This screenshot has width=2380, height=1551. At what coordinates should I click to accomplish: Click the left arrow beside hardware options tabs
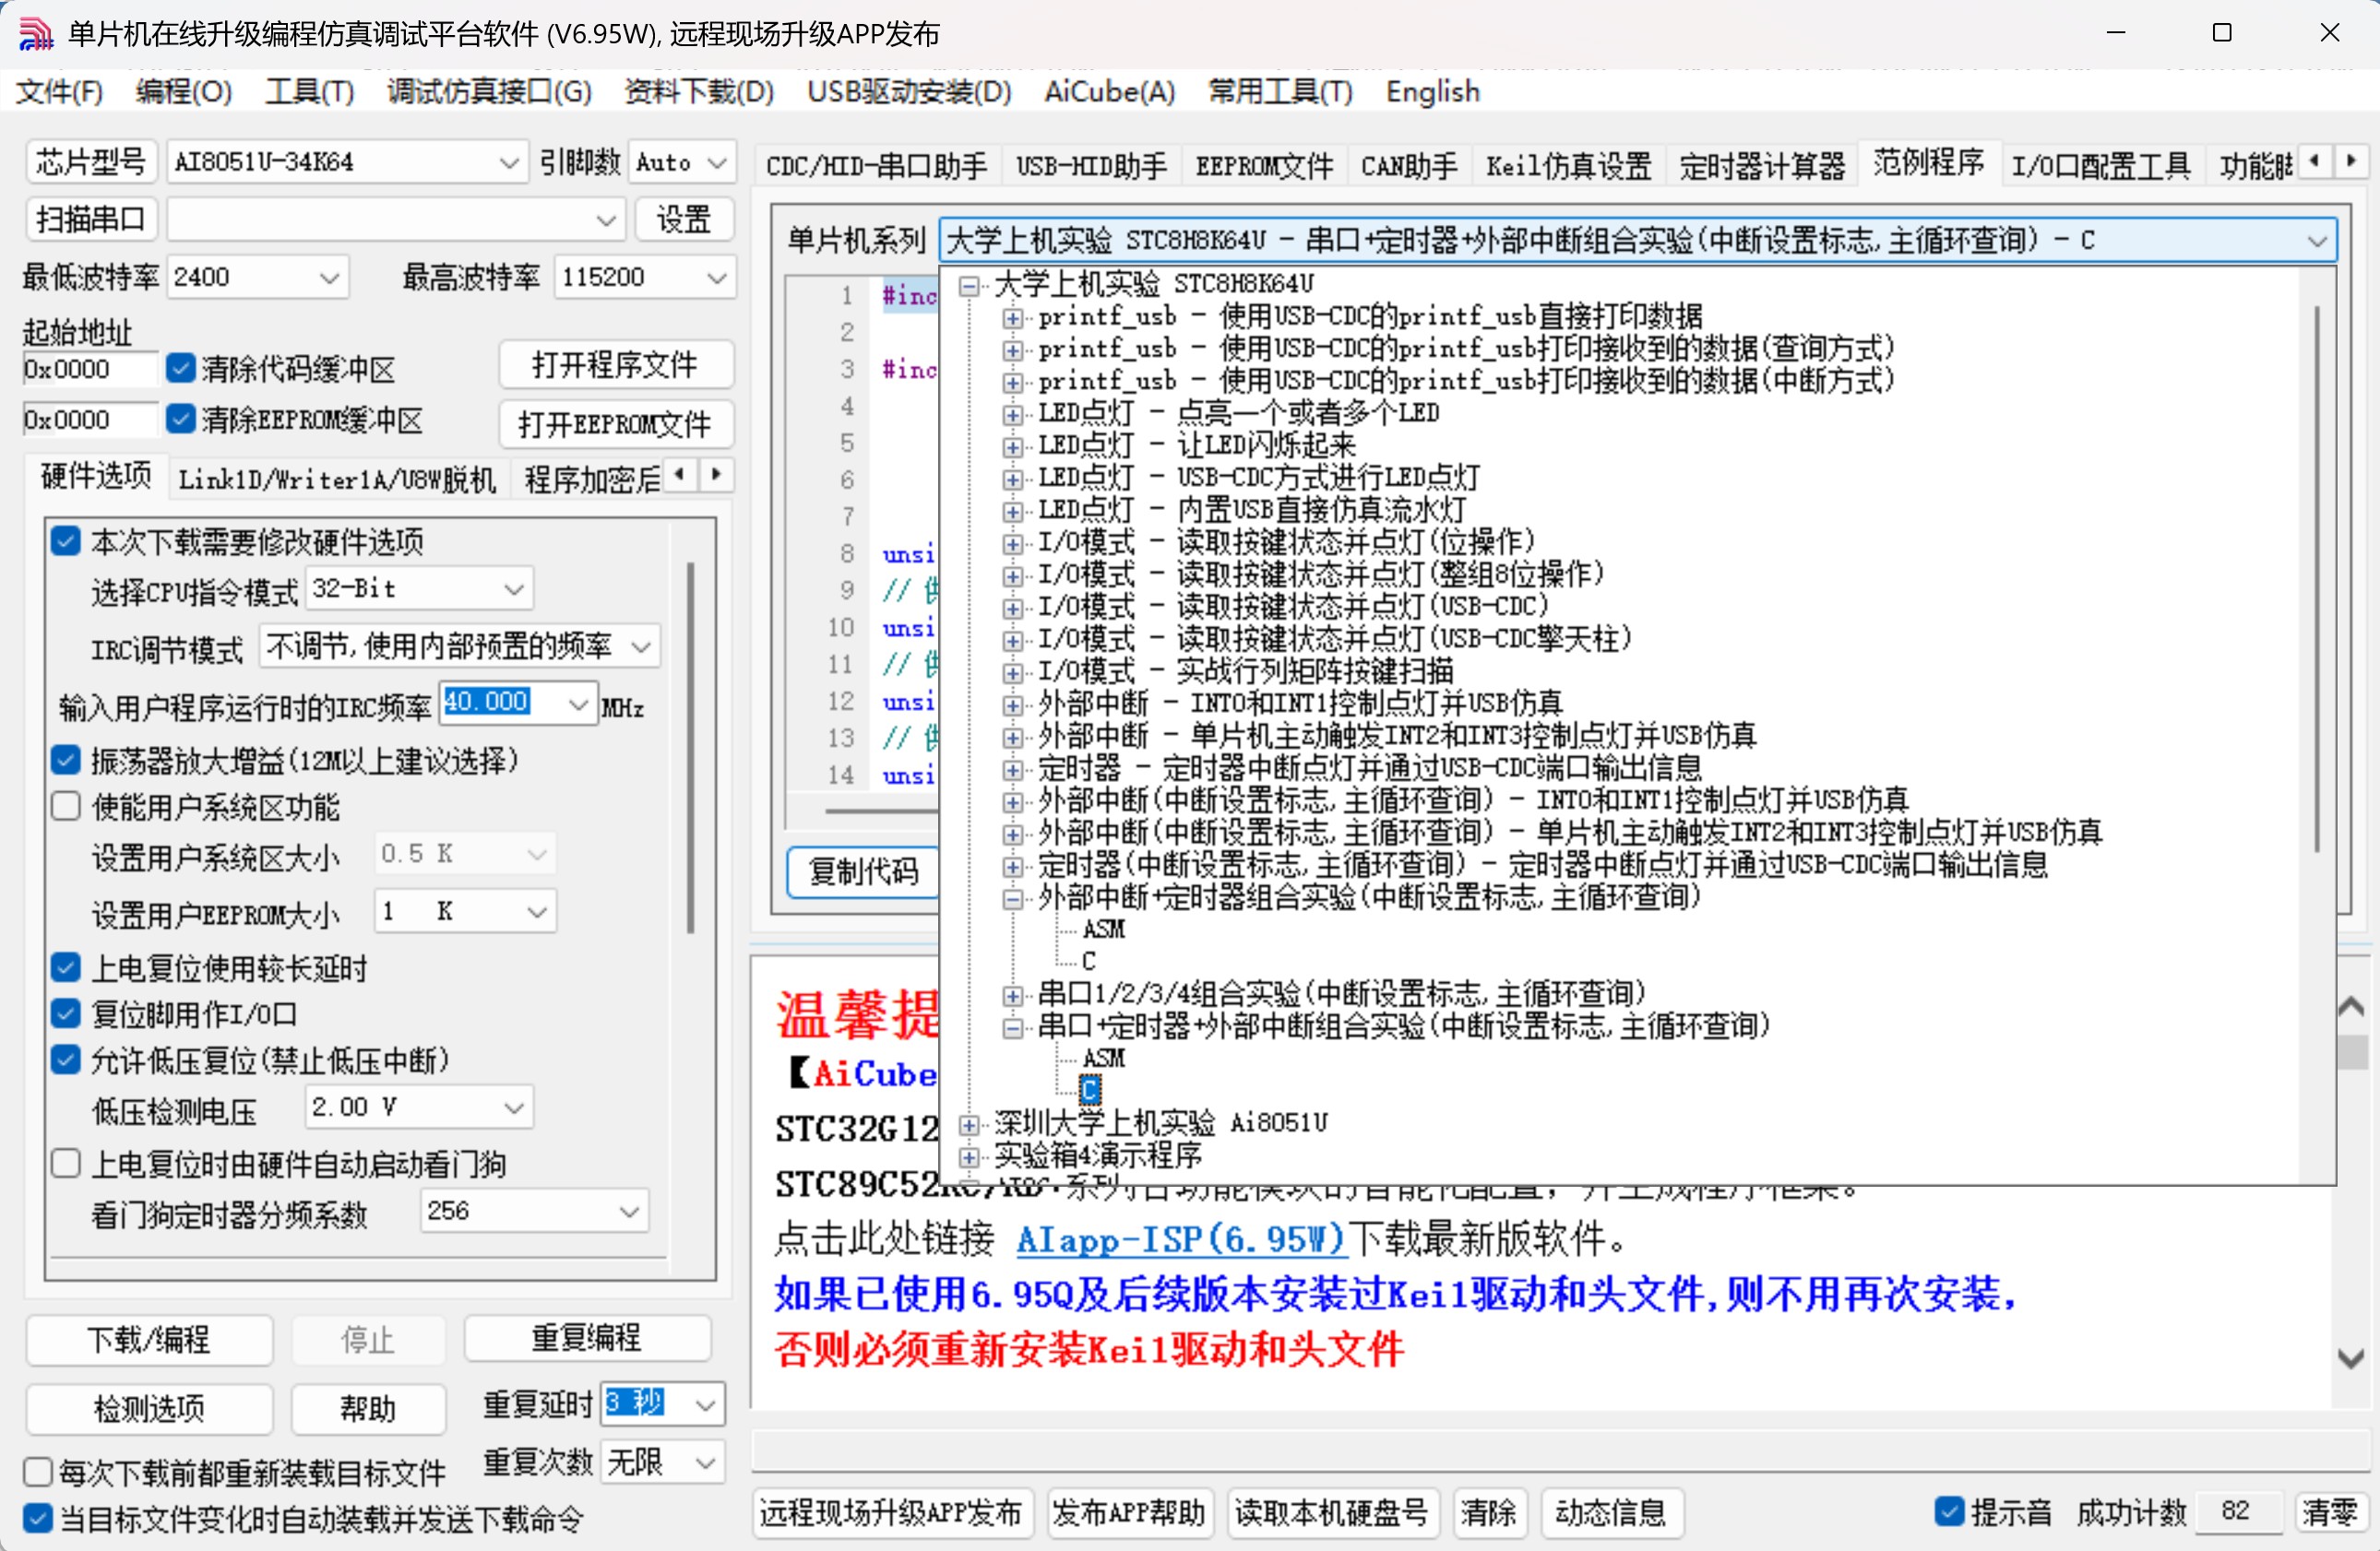[680, 475]
